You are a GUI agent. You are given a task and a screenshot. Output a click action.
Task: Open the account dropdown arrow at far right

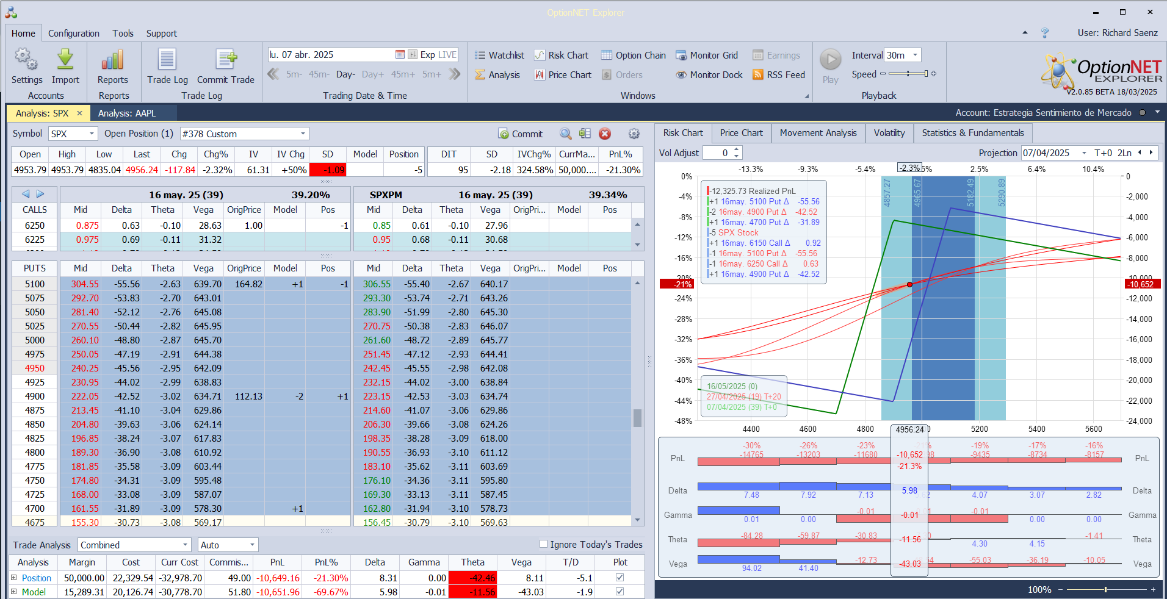(x=1157, y=113)
